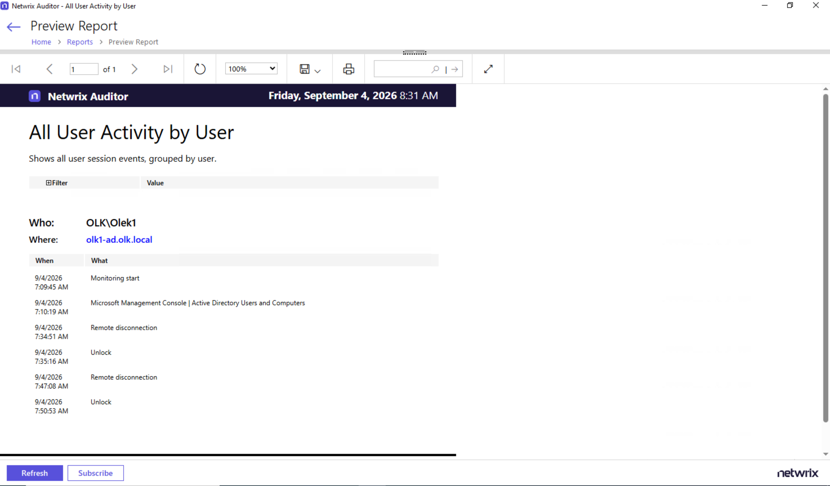Viewport: 830px width, 486px height.
Task: Select the 'Unlock' entry at 7:50:53 AM
Action: coord(101,402)
